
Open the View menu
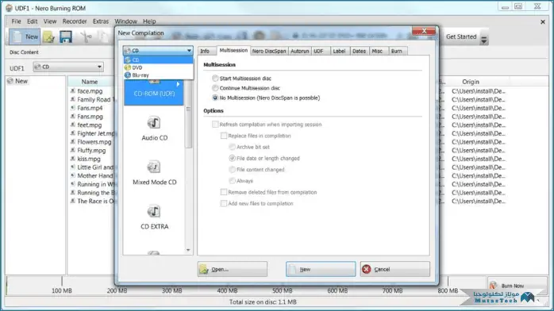coord(50,21)
